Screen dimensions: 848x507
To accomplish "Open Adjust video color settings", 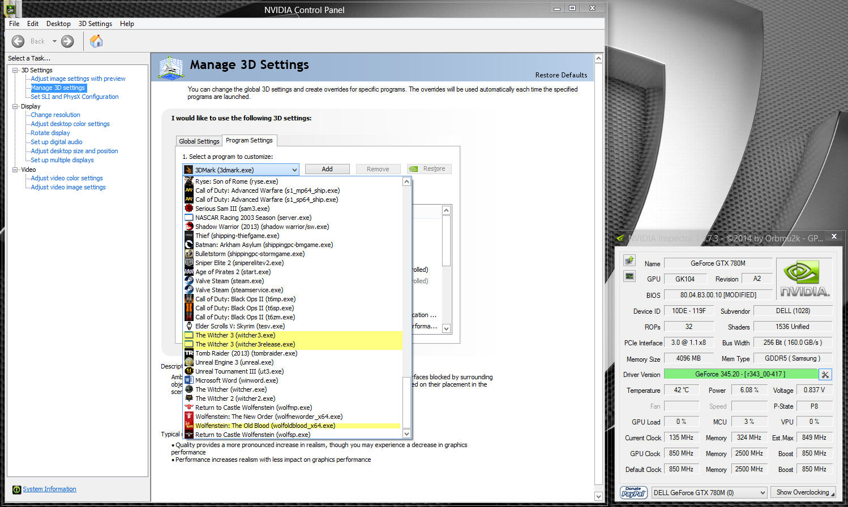I will point(67,179).
